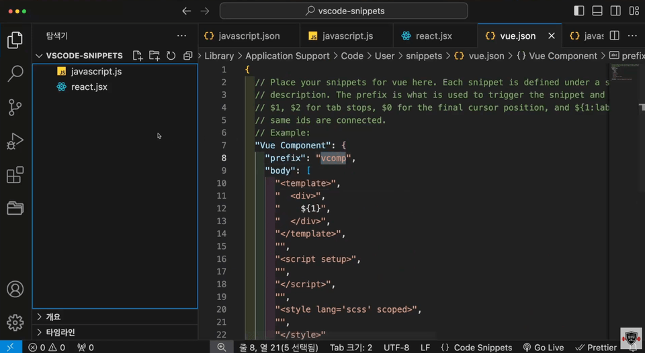Open the Explorer view in activity bar
The image size is (645, 353).
click(x=15, y=40)
